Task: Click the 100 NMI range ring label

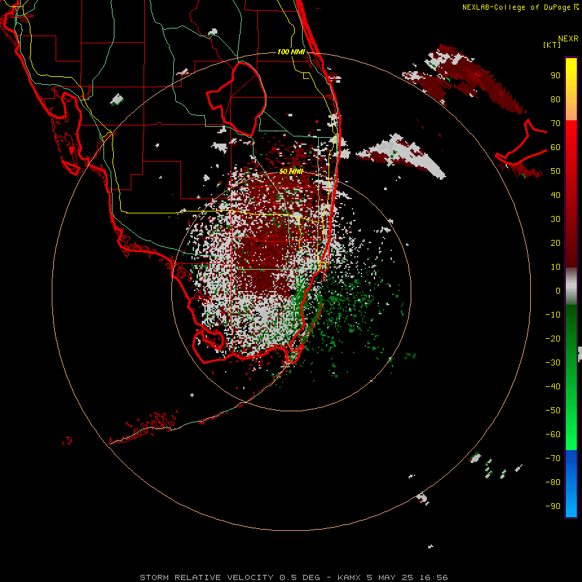Action: [x=291, y=52]
